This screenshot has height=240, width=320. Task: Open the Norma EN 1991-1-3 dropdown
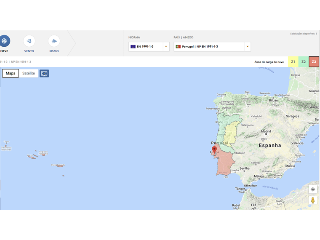[149, 47]
